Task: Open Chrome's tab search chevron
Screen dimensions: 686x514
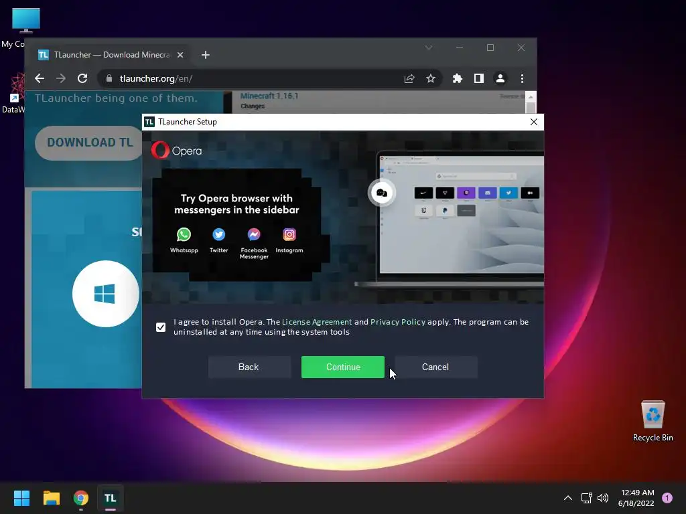Action: click(x=429, y=48)
